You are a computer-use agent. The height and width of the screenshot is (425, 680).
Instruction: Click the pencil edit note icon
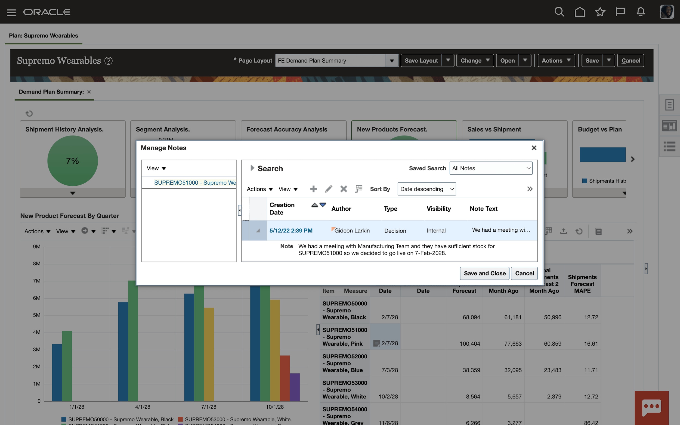pyautogui.click(x=328, y=189)
